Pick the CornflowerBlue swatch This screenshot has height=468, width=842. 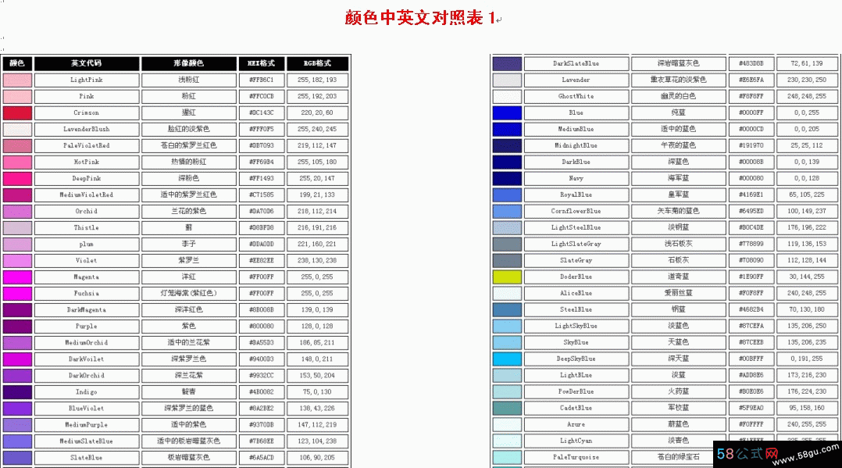(507, 211)
